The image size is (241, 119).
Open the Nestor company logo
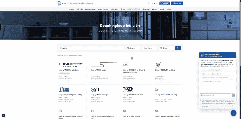[104, 65]
